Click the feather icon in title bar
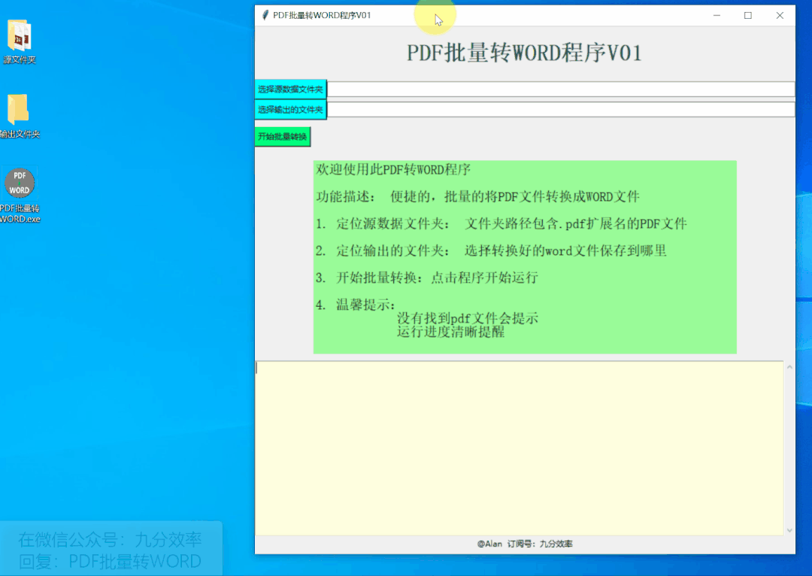Image resolution: width=812 pixels, height=576 pixels. tap(265, 15)
